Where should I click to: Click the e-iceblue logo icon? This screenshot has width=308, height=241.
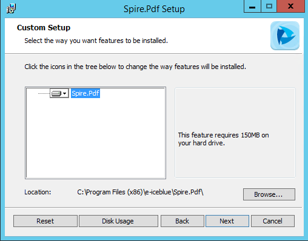tap(285, 36)
